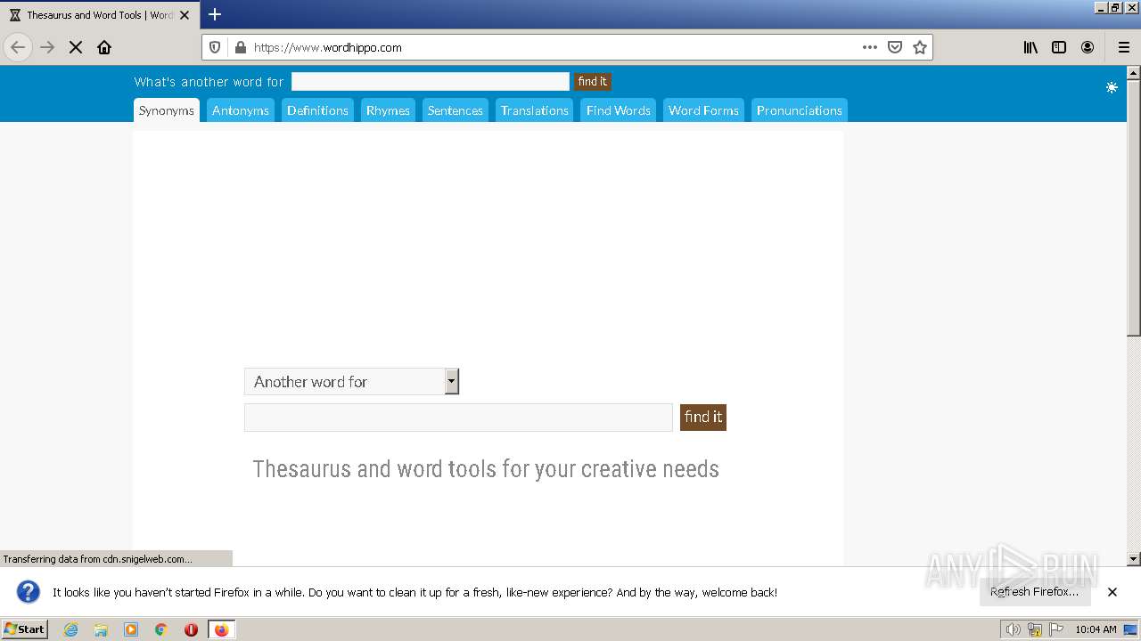
Task: Click scrollbar down arrow
Action: [x=1134, y=559]
